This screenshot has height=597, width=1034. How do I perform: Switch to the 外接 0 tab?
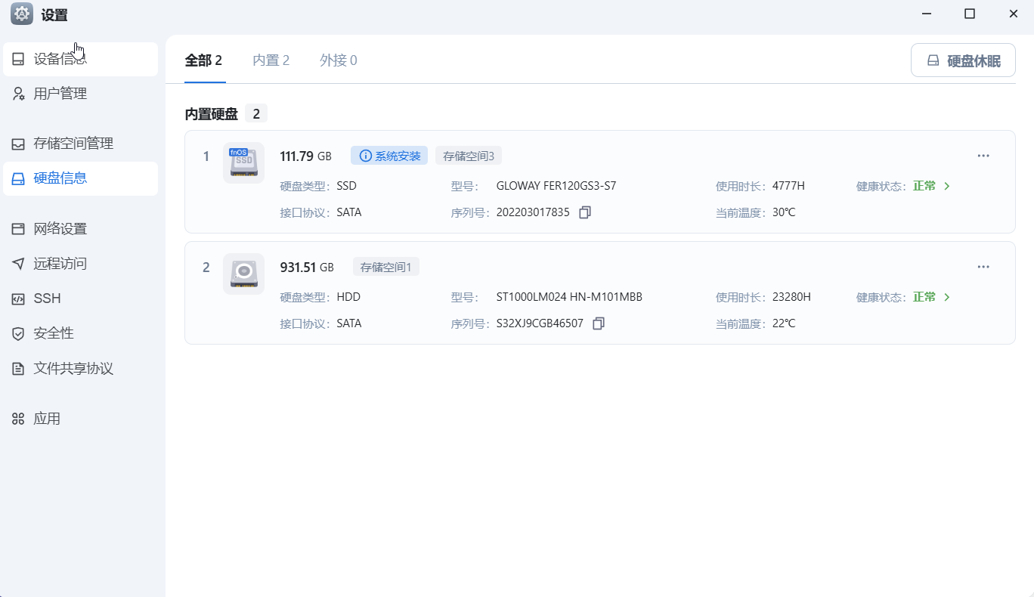pyautogui.click(x=339, y=60)
